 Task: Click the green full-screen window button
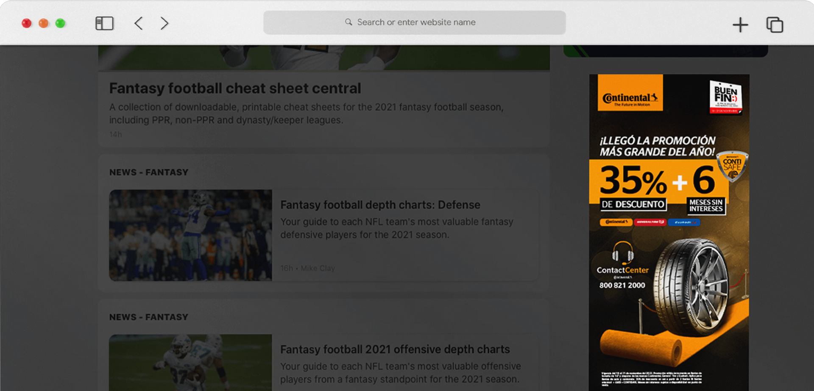60,23
